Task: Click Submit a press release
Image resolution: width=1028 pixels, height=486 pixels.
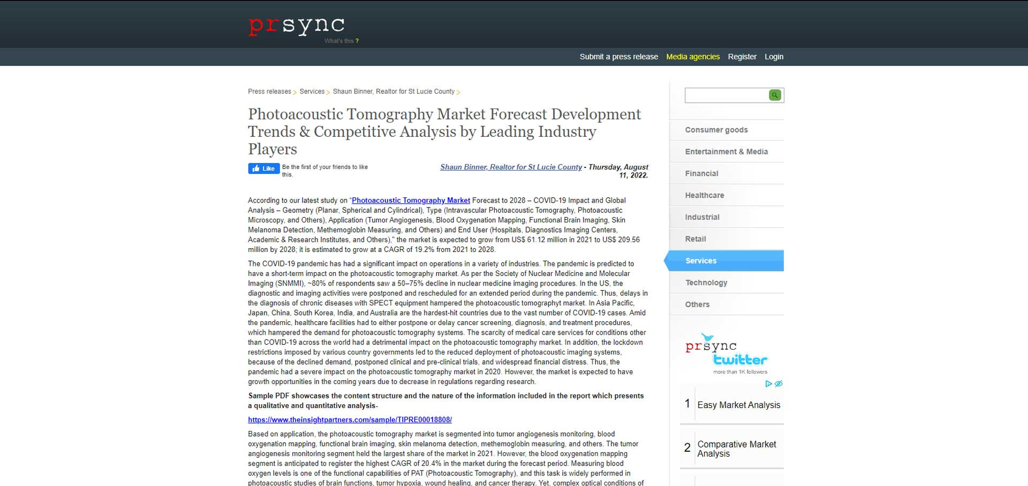Action: (x=618, y=57)
